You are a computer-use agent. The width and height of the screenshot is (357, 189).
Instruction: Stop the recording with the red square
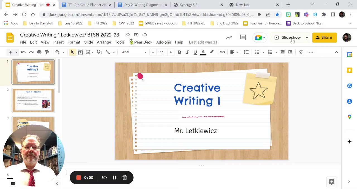79,178
